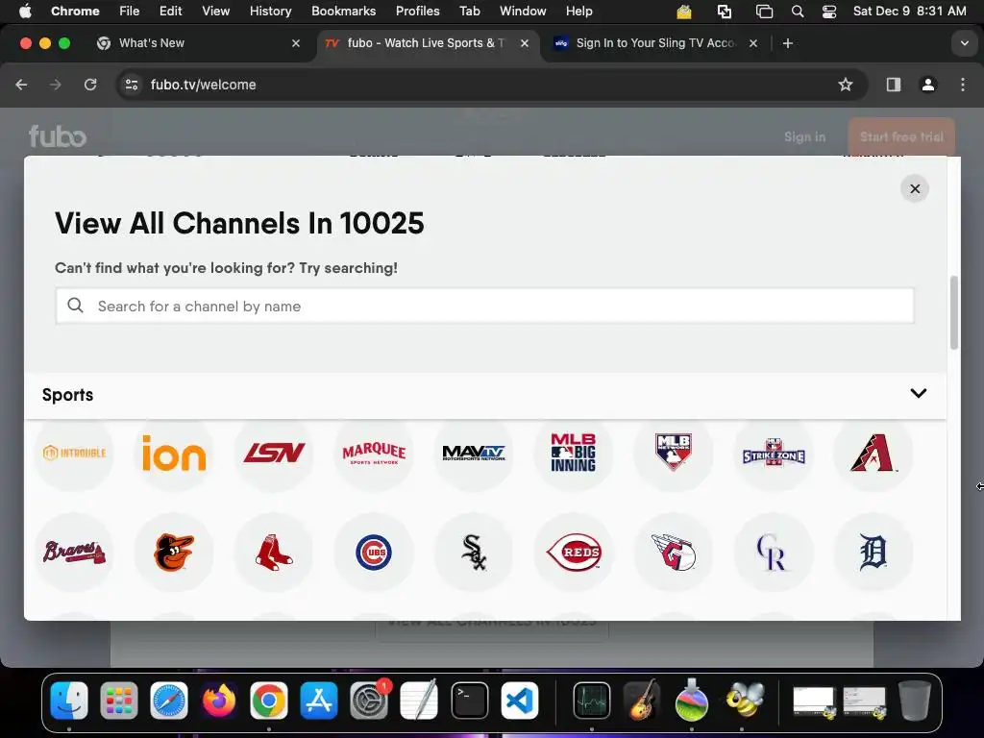
Task: Select the MLB Network shield logo
Action: pyautogui.click(x=674, y=453)
